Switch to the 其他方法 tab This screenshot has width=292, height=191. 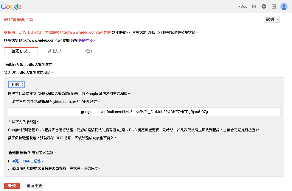coord(55,51)
